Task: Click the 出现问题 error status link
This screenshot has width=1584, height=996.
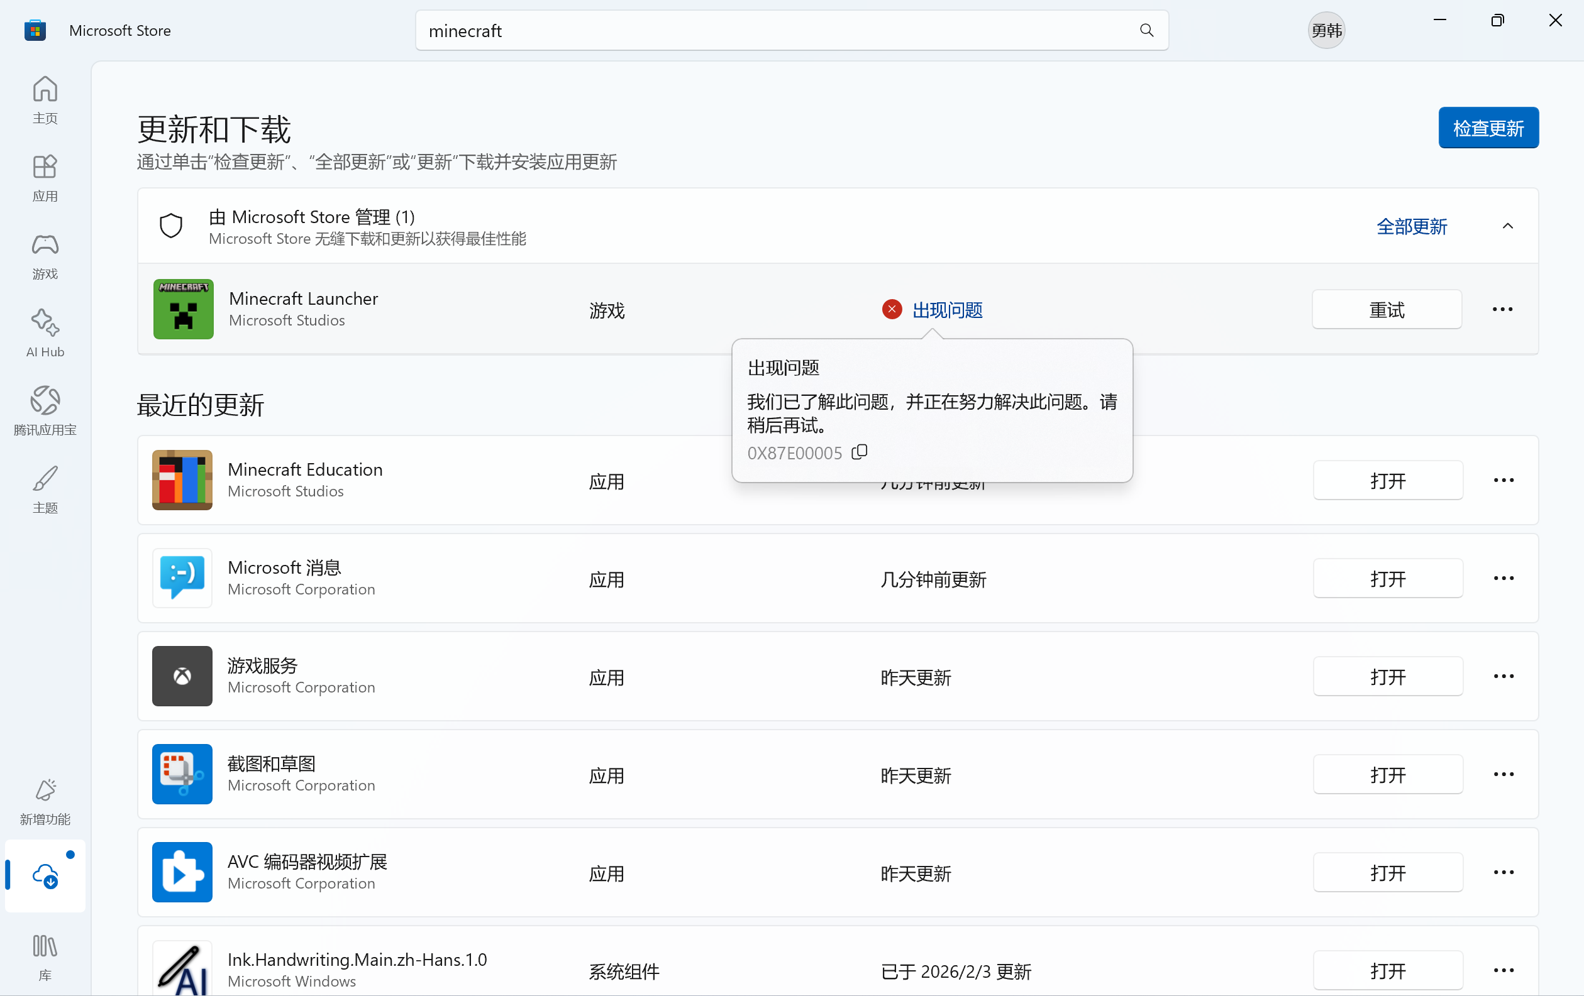Action: coord(946,310)
